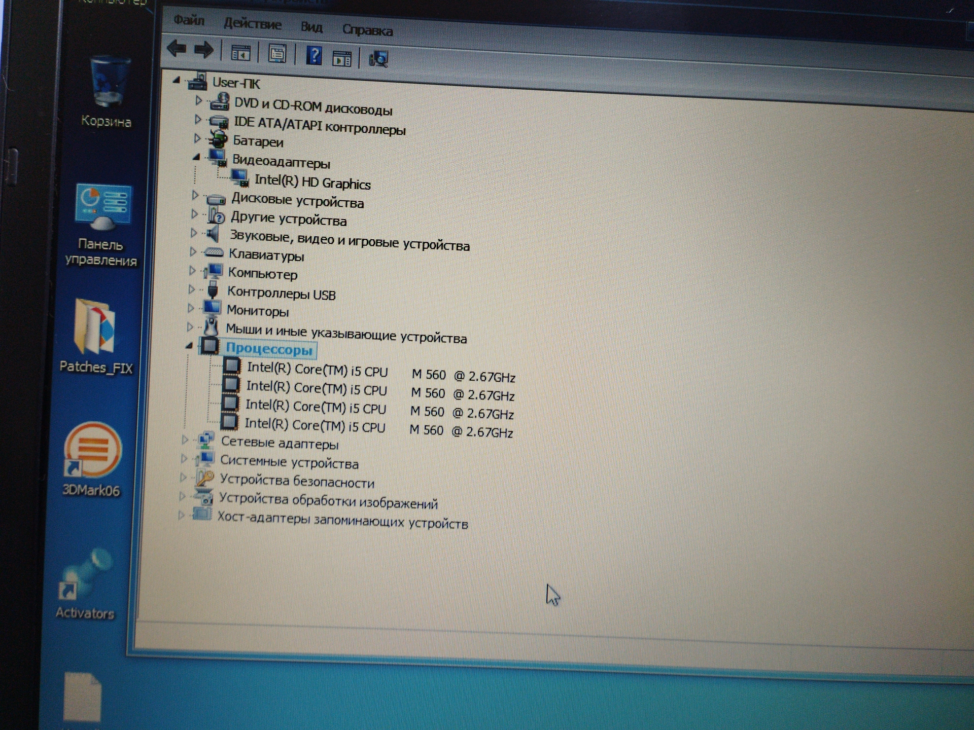This screenshot has width=974, height=730.
Task: Click the Компьютер category icon
Action: click(x=213, y=271)
